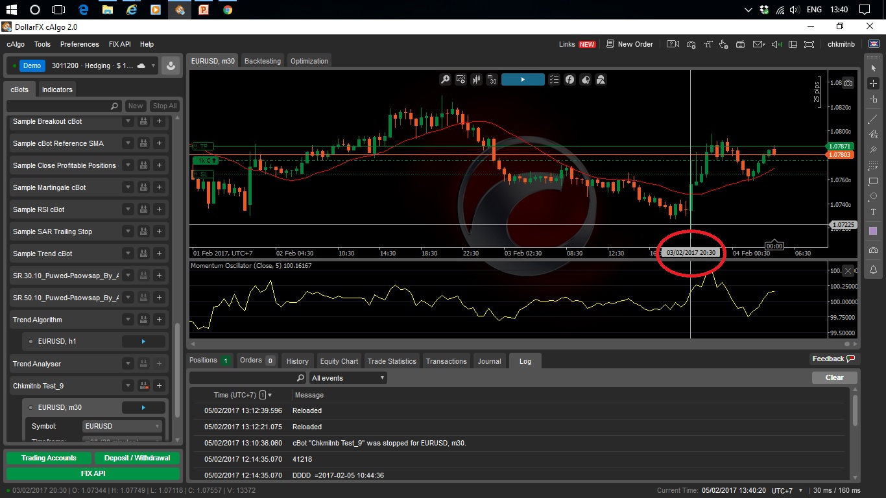Expand Sample Breakout cBot options dropdown
This screenshot has height=498, width=886.
coord(128,121)
